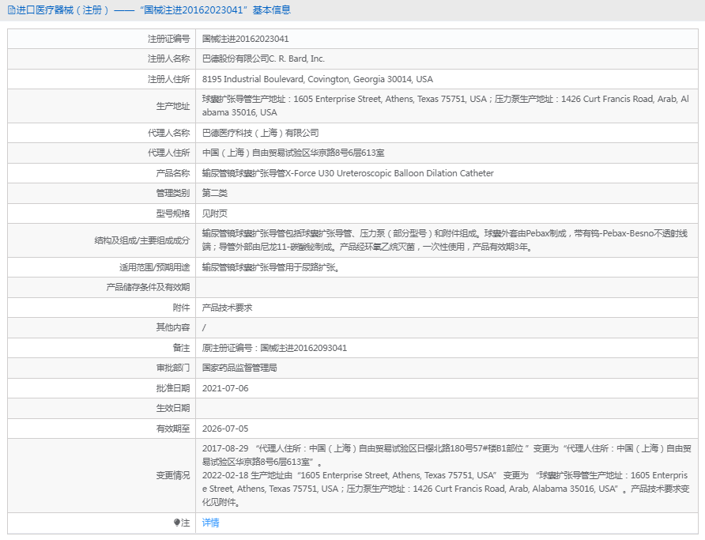Screen dimensions: 705x540
Task: Click the 生产地址 label
Action: coord(173,106)
